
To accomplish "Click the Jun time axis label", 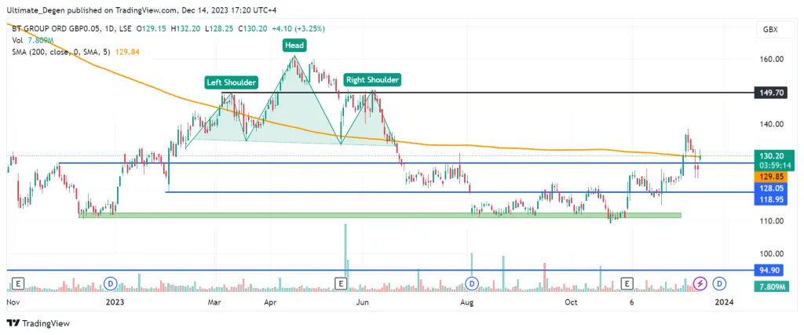I will [363, 303].
